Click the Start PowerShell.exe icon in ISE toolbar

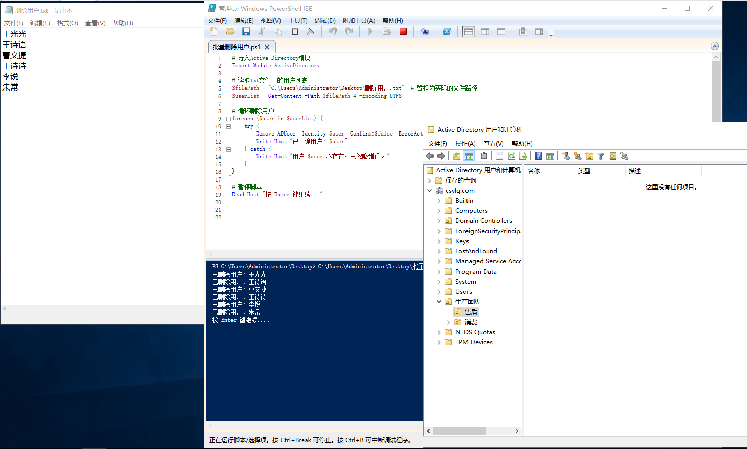(x=447, y=32)
